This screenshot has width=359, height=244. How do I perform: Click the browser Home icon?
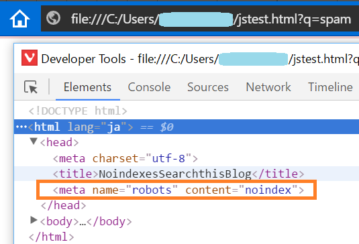19,19
